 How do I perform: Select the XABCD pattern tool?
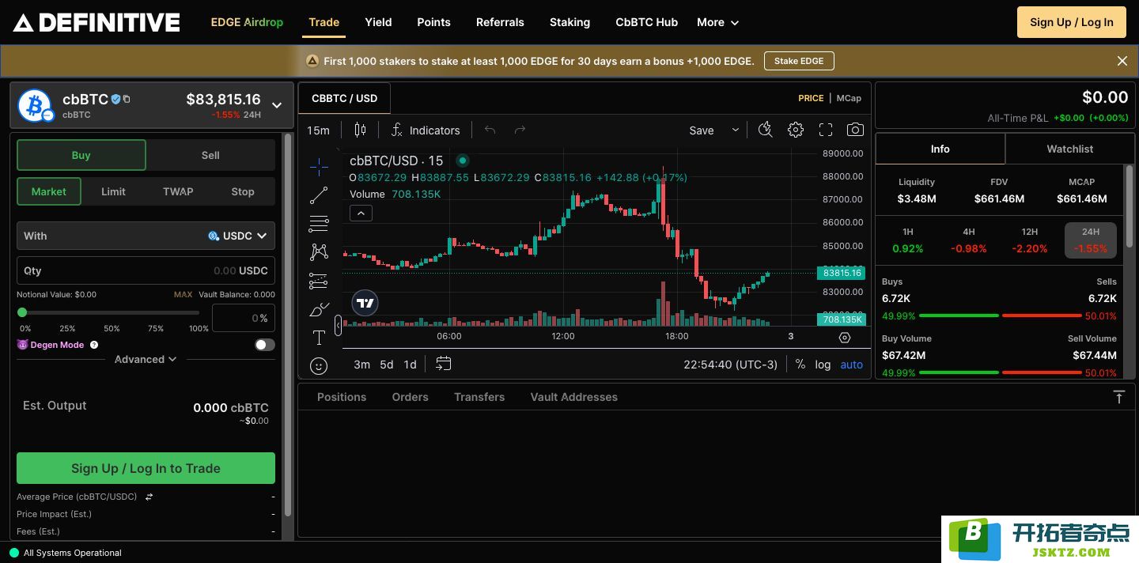pyautogui.click(x=319, y=252)
